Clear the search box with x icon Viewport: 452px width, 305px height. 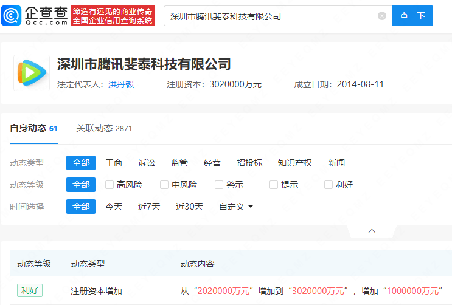click(382, 16)
